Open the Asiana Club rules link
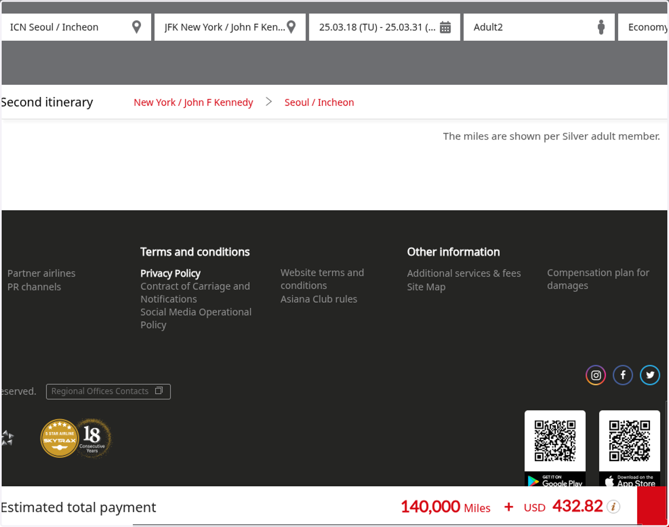Viewport: 669px width, 527px height. click(x=319, y=299)
